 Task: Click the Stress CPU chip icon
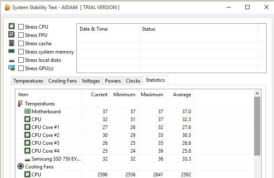coord(12,27)
